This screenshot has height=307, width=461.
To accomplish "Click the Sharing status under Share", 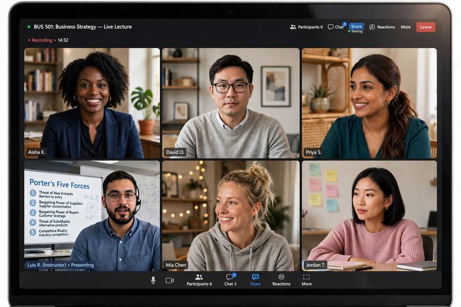I will coord(355,31).
